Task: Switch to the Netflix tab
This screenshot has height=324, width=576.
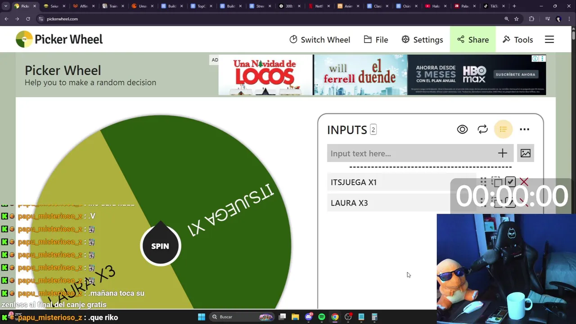Action: click(x=319, y=6)
